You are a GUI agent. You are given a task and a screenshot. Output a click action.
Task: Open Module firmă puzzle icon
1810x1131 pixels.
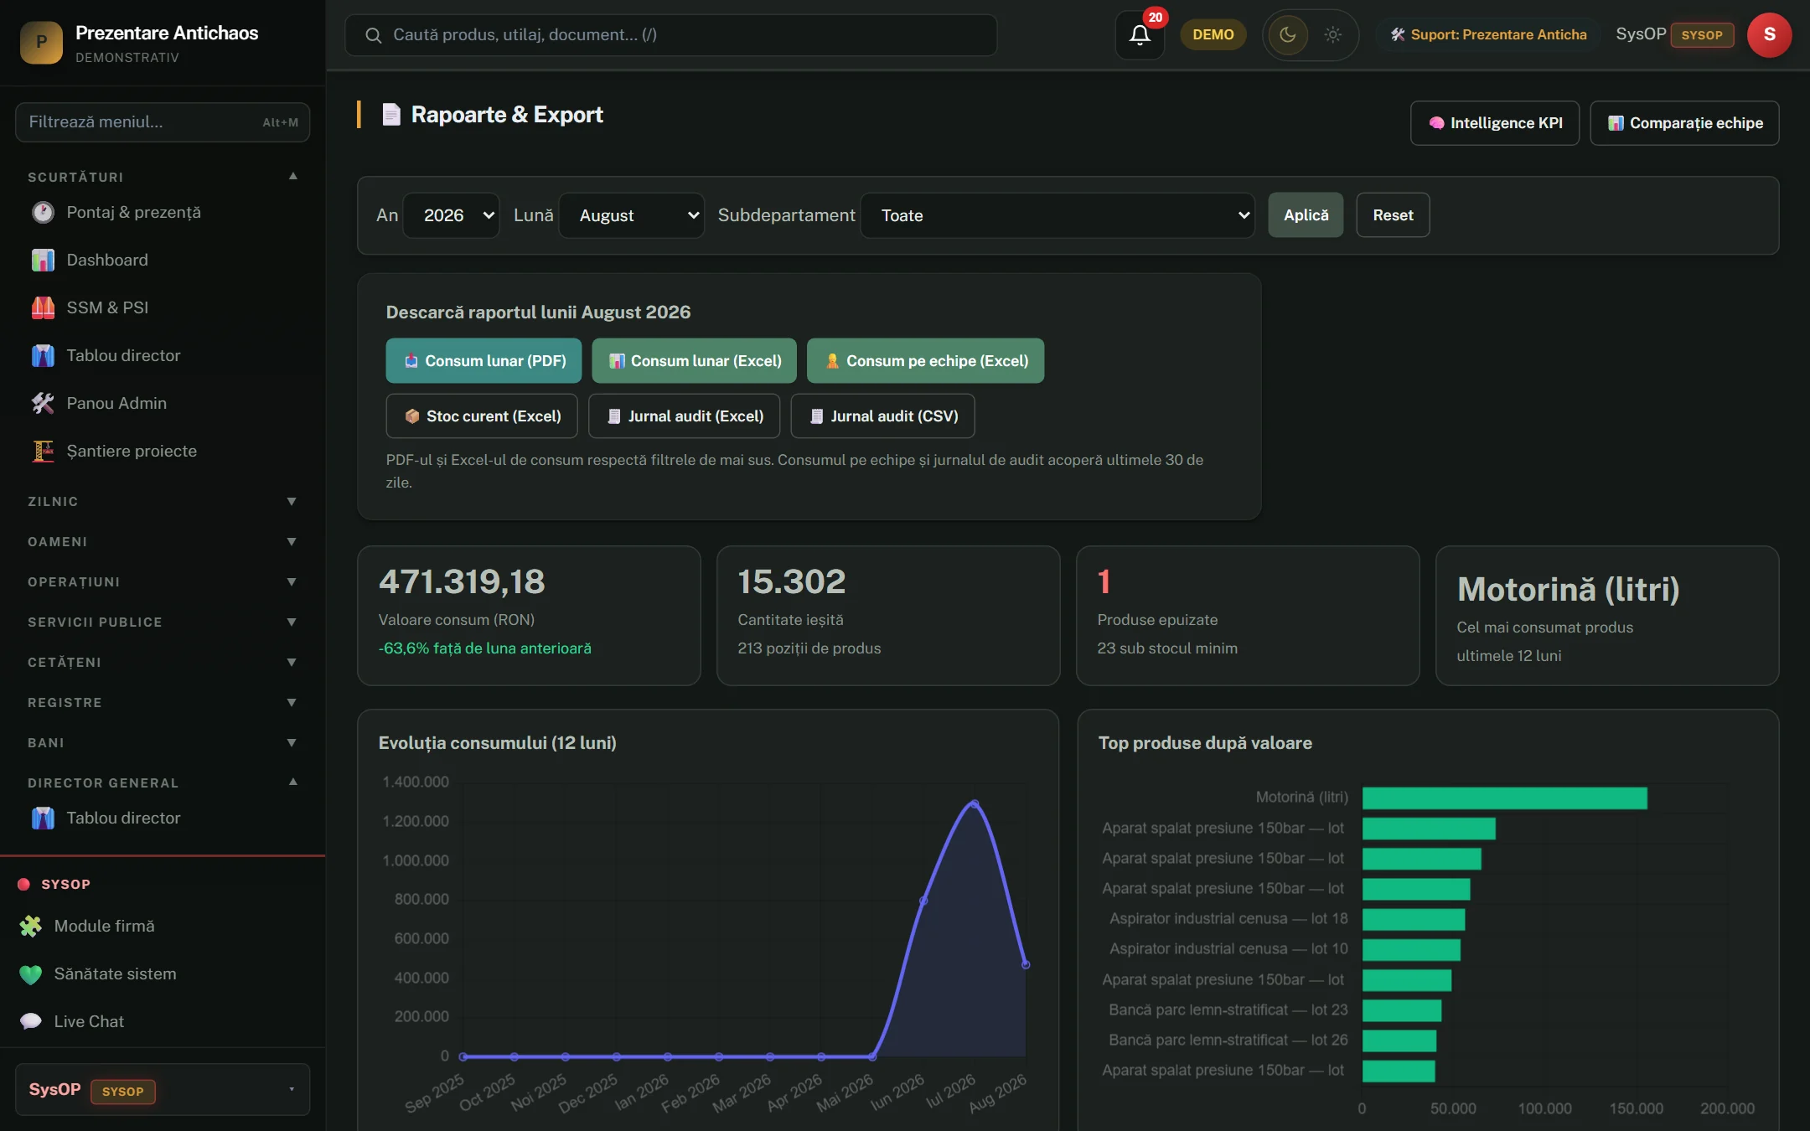pyautogui.click(x=31, y=926)
